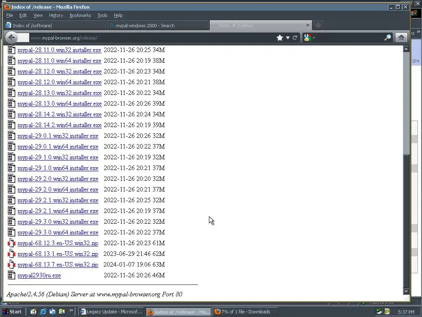
Task: Click the vertical scrollbar thumb
Action: coord(406,221)
